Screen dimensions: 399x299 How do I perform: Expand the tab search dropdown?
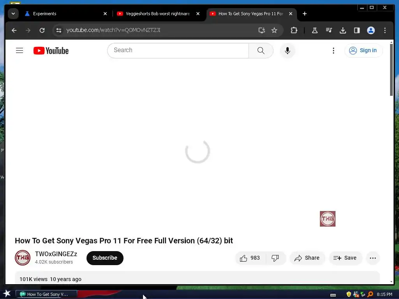13,14
